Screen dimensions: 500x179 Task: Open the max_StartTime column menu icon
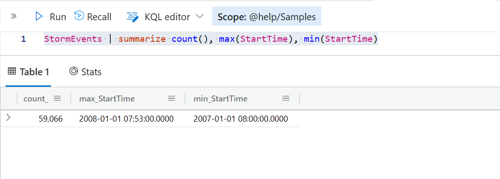pyautogui.click(x=172, y=99)
